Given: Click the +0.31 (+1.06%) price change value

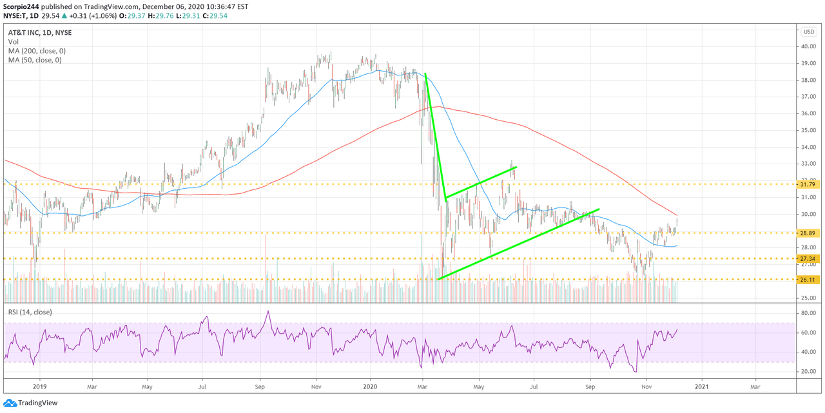Looking at the screenshot, I should [93, 15].
